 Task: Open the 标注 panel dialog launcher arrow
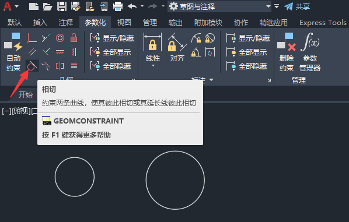pyautogui.click(x=269, y=80)
